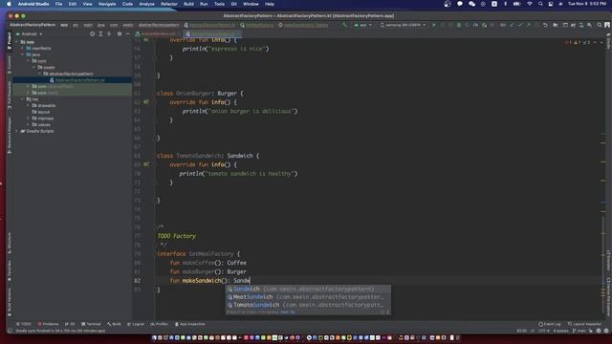Open the Tools menu
612x344 pixels.
[x=219, y=4]
